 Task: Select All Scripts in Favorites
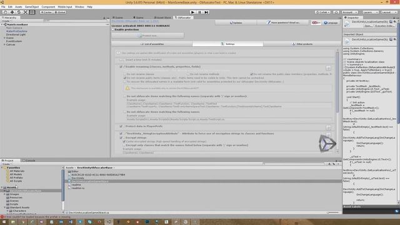click(x=16, y=181)
